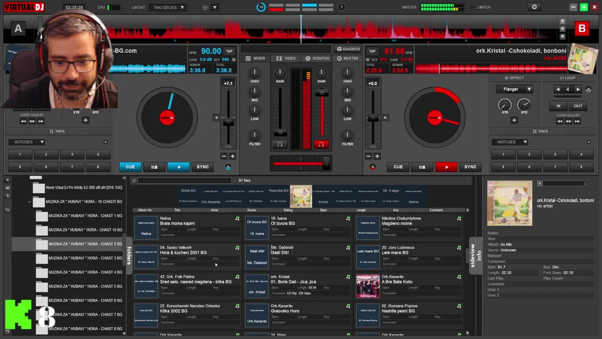Open deck B HOTCUES pads dropdown

click(510, 142)
